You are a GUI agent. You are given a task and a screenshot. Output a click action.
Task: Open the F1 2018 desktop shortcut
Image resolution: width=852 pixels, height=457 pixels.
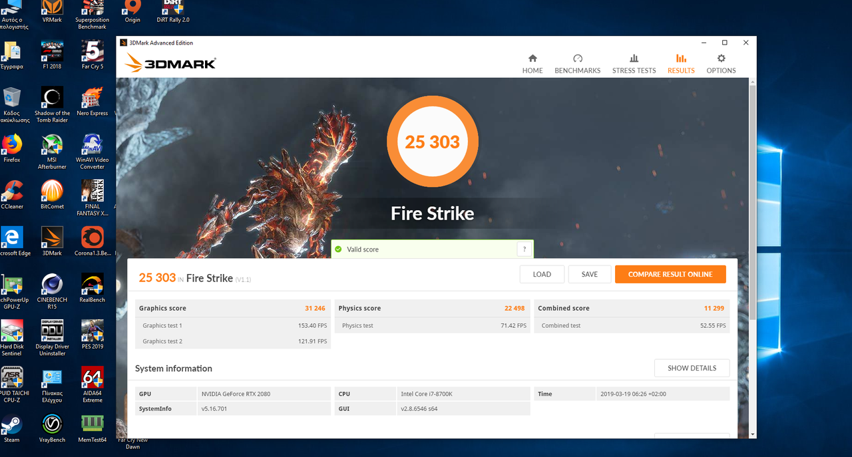(x=52, y=55)
